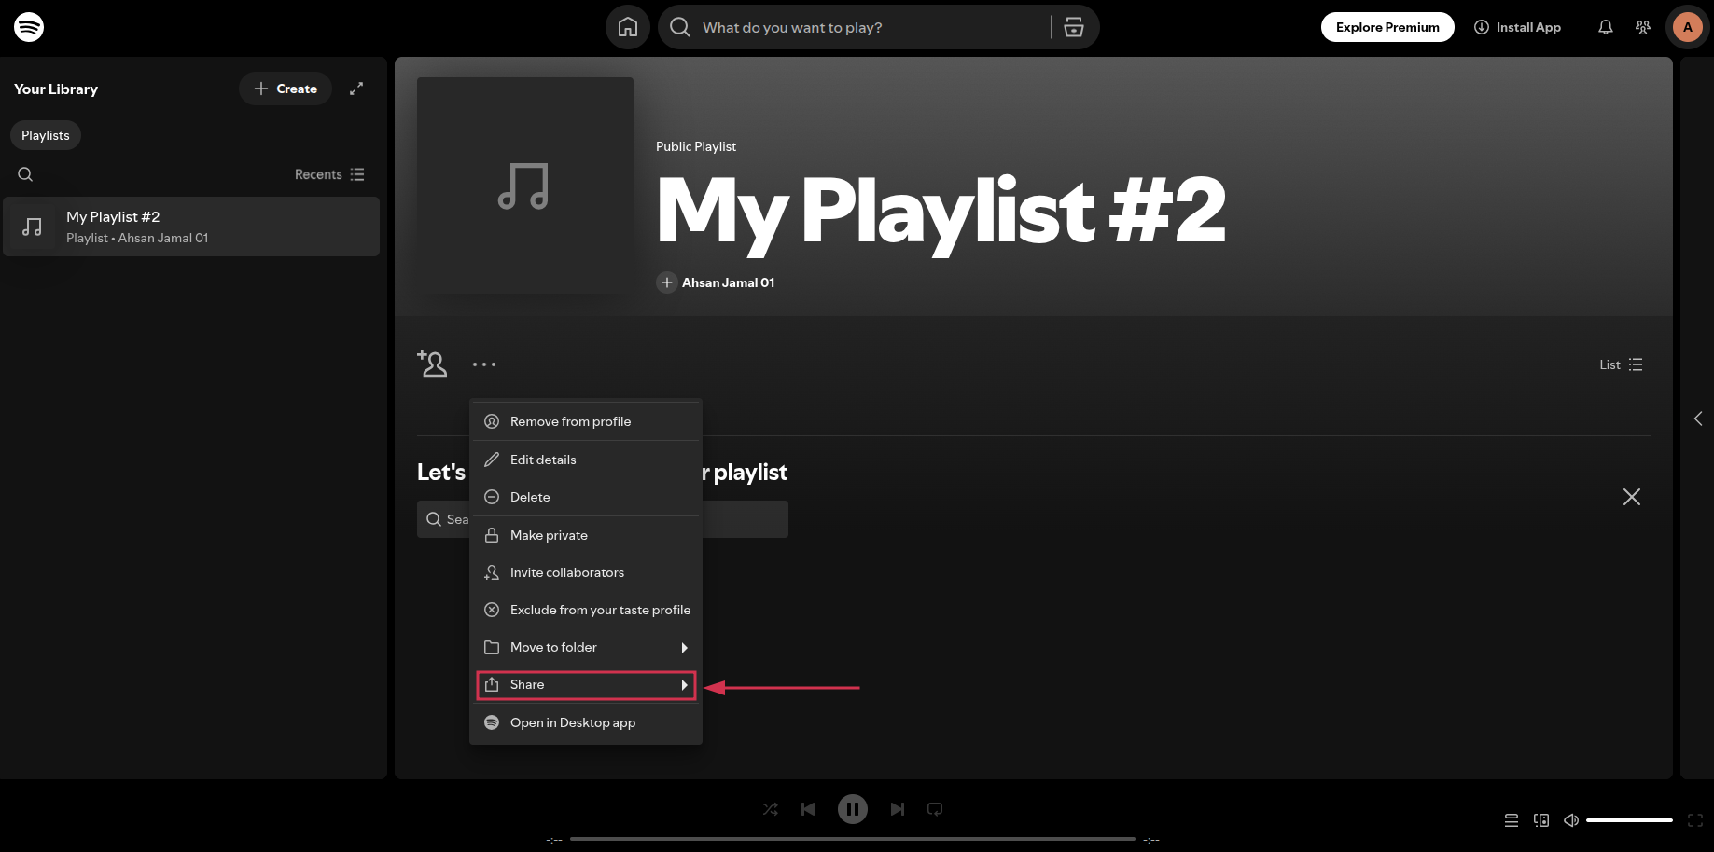Pause playback
Viewport: 1714px width, 852px height.
click(853, 809)
